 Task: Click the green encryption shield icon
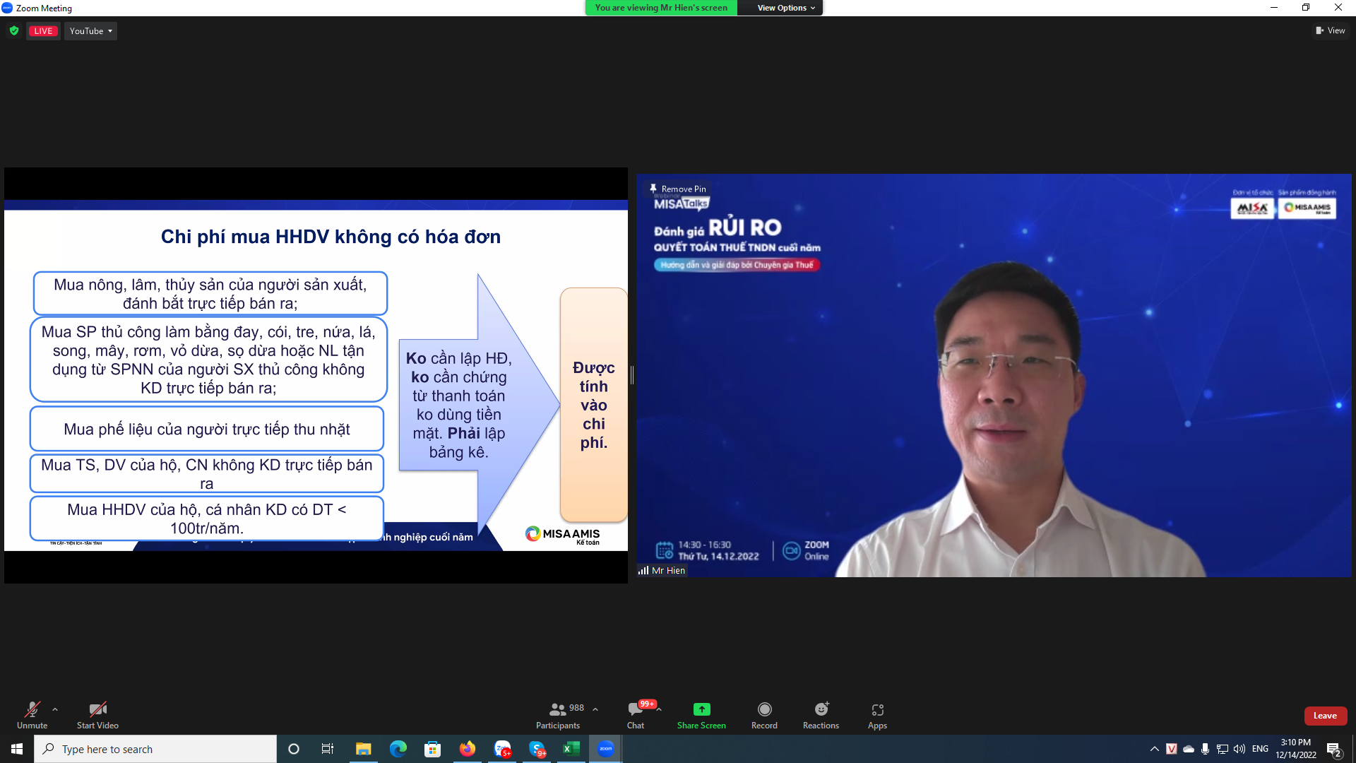point(14,31)
